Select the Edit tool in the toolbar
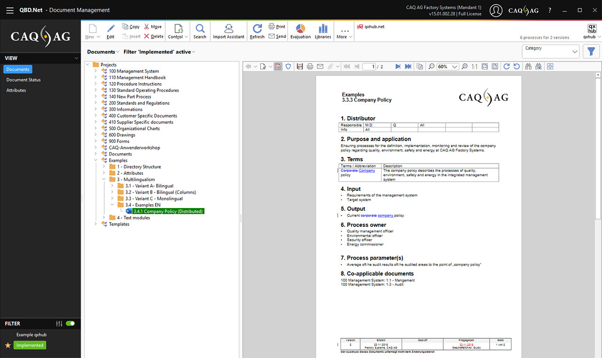Image resolution: width=602 pixels, height=358 pixels. click(110, 30)
